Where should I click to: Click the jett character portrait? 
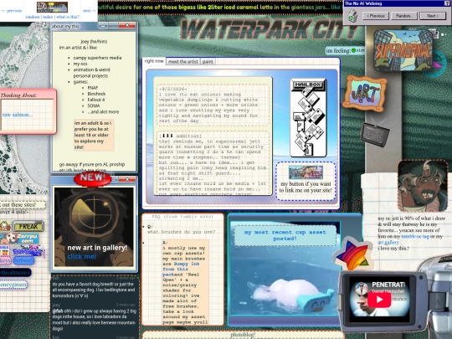coord(423,186)
